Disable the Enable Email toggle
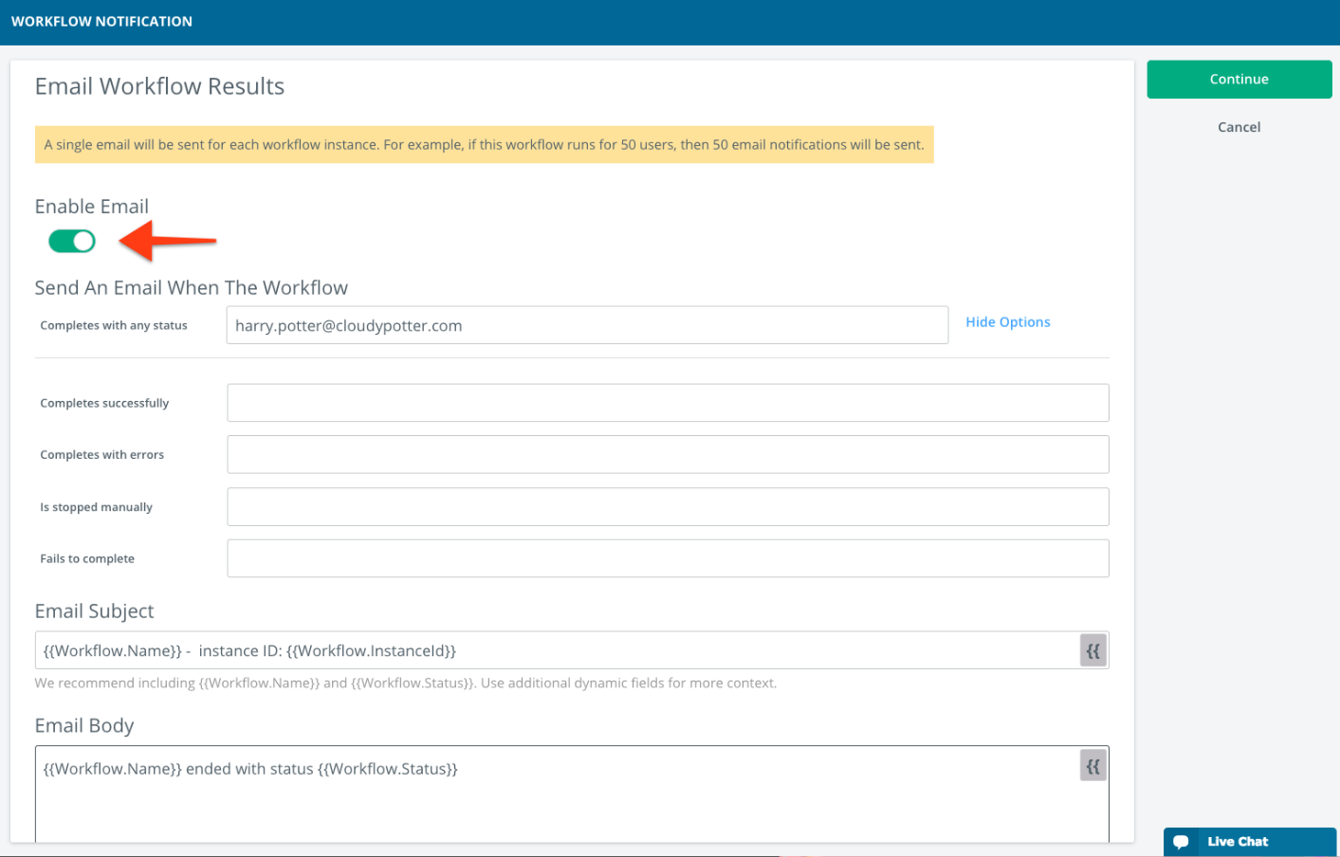Viewport: 1340px width, 857px height. pyautogui.click(x=71, y=242)
